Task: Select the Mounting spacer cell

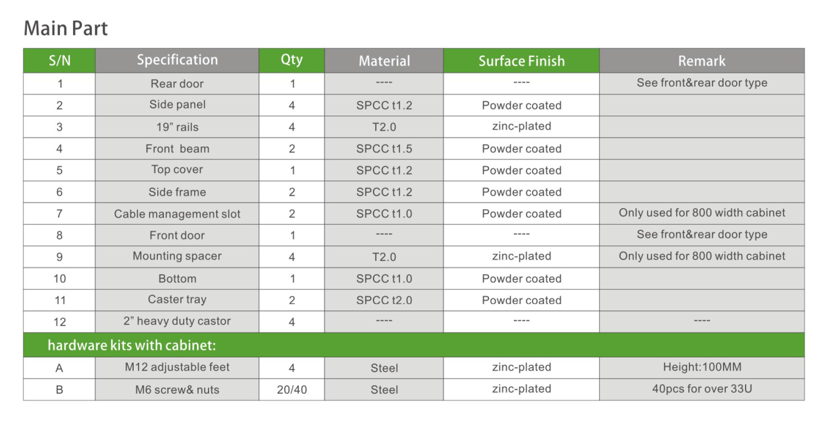Action: [177, 256]
